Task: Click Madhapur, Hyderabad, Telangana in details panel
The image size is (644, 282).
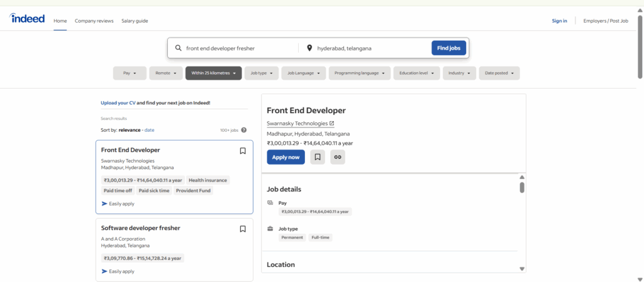Action: click(x=308, y=134)
